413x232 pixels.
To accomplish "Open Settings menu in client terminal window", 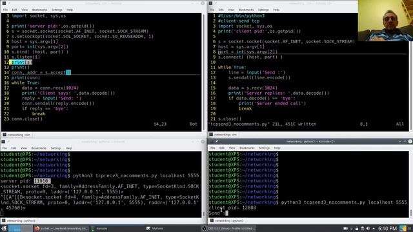I will 264,148.
